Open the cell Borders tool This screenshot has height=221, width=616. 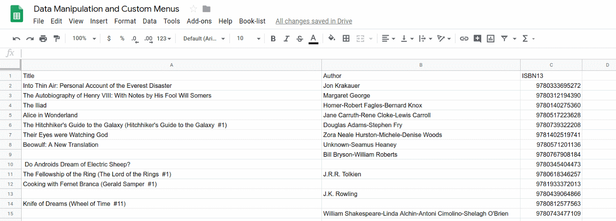click(346, 39)
